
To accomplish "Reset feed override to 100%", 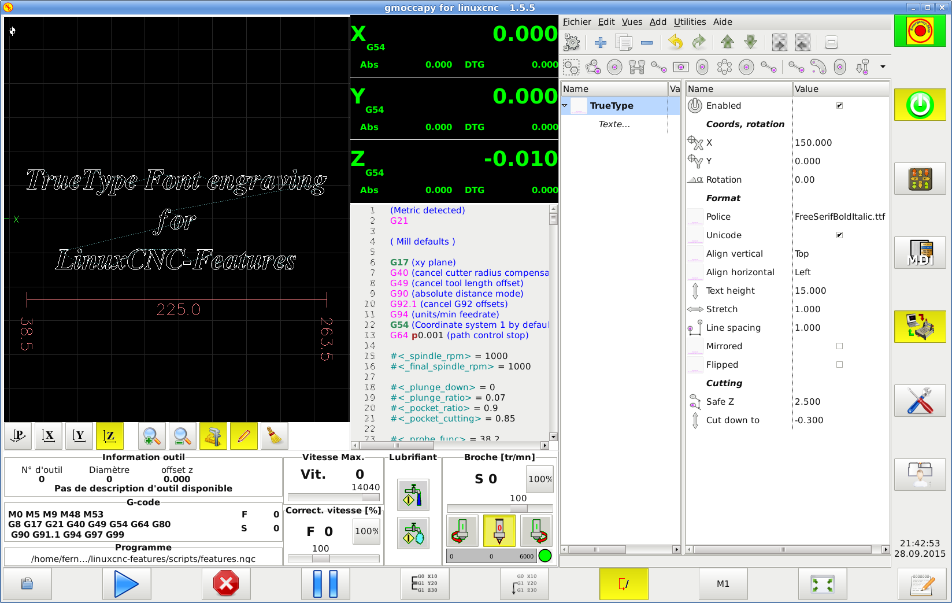I will [366, 531].
